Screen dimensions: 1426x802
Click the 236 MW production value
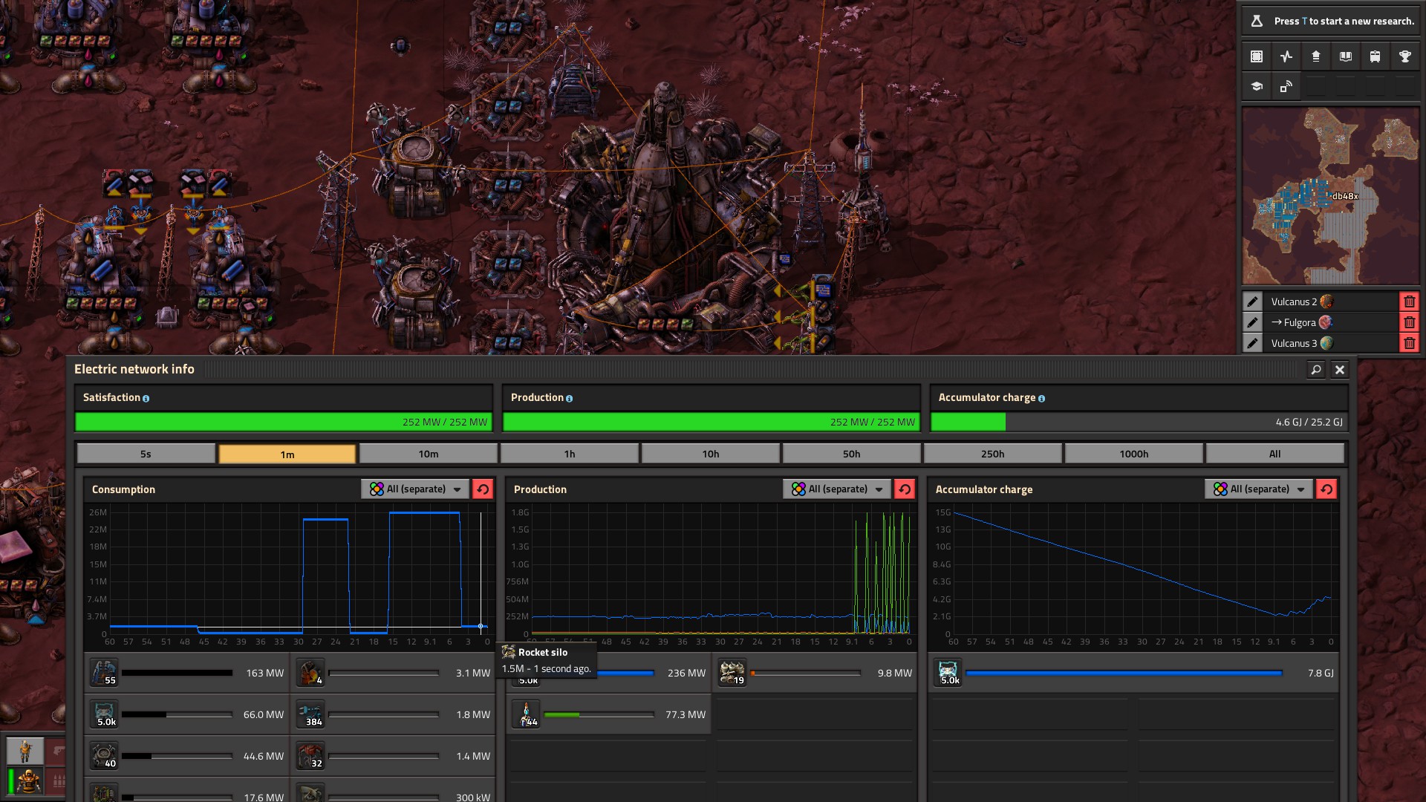pos(686,673)
